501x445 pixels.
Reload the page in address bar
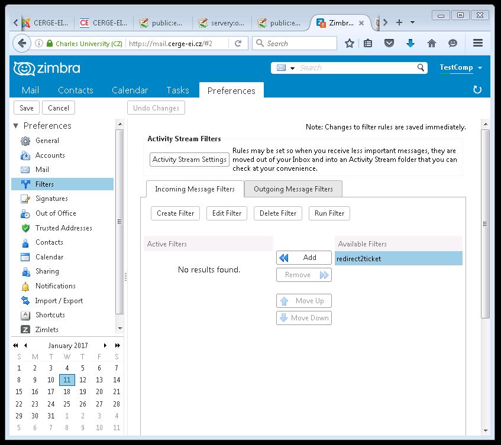(238, 43)
